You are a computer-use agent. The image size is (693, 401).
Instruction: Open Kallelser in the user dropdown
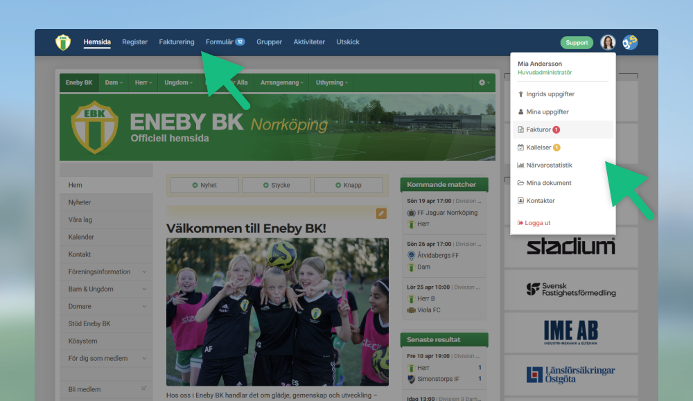pos(538,148)
